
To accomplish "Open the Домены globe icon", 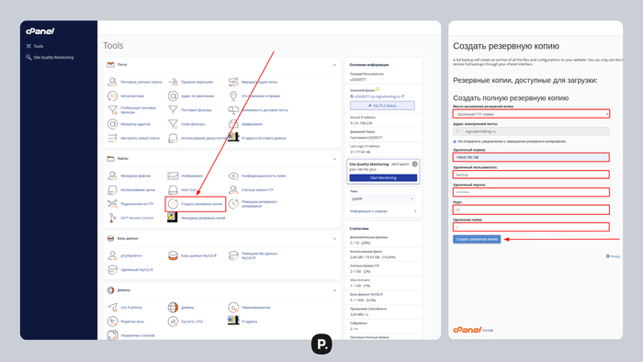I will pyautogui.click(x=173, y=308).
